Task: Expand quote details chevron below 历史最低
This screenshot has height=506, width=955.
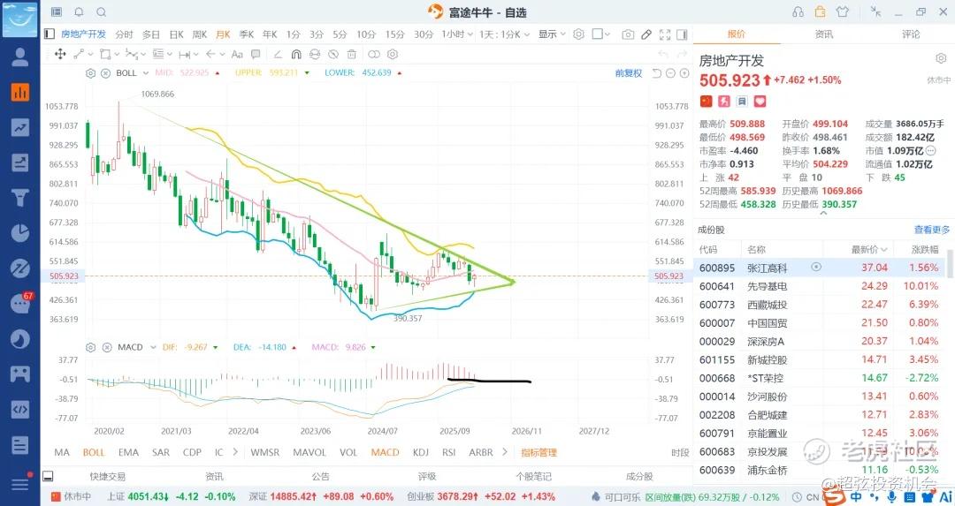Action: [x=823, y=214]
